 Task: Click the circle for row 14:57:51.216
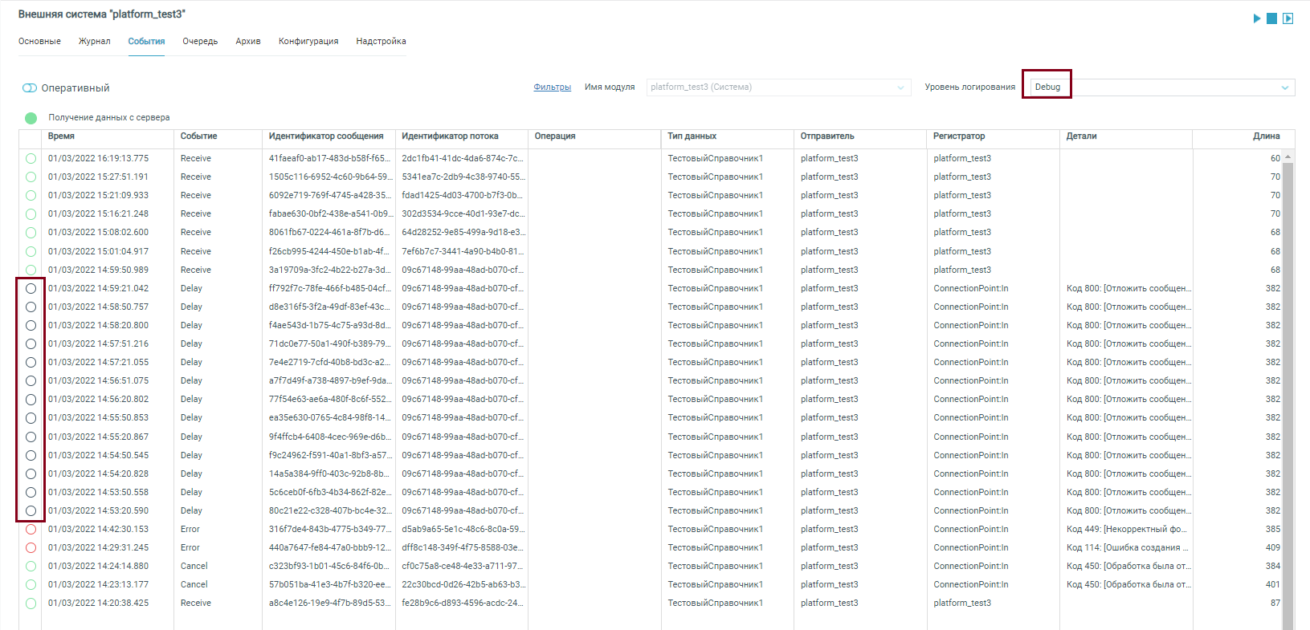pos(31,344)
